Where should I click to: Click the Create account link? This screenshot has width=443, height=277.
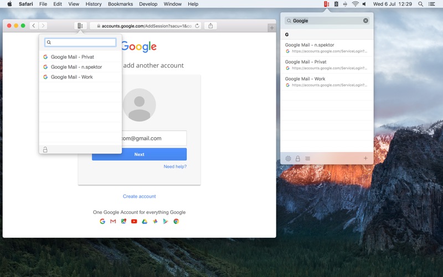[140, 196]
